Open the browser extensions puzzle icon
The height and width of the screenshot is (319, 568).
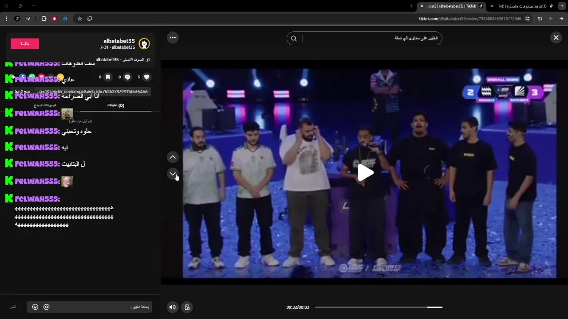point(44,19)
